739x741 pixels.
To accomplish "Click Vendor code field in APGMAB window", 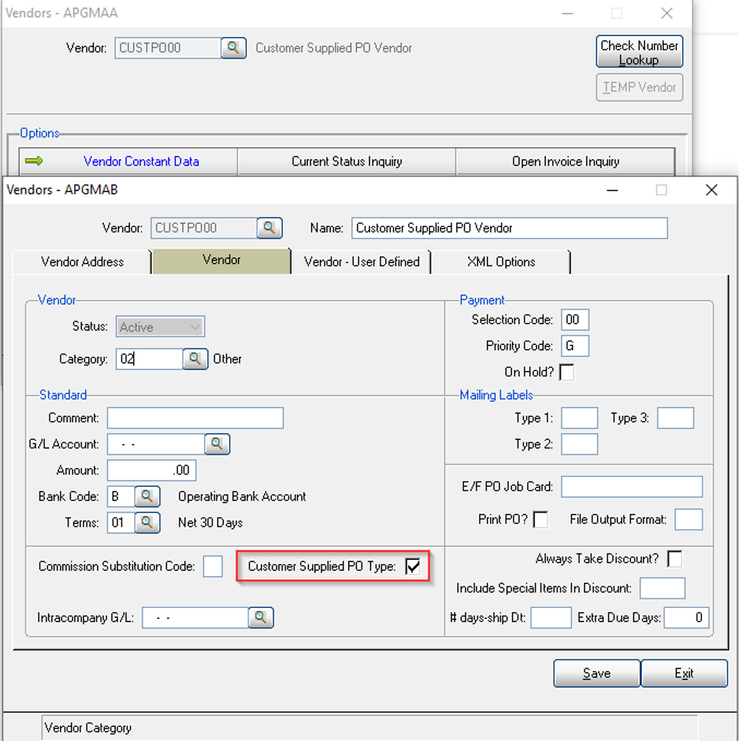I will pos(204,228).
